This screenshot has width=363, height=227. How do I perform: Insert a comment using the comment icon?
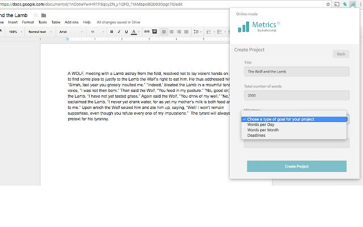click(x=154, y=32)
